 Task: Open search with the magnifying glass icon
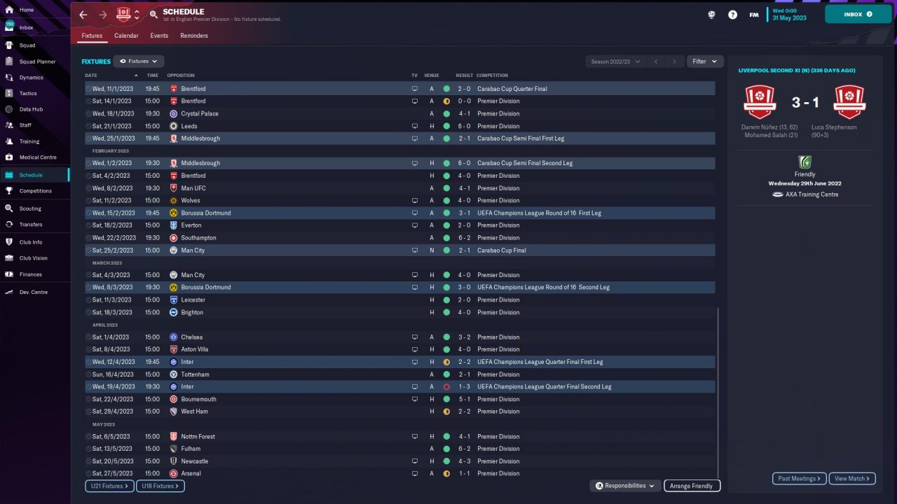[153, 15]
